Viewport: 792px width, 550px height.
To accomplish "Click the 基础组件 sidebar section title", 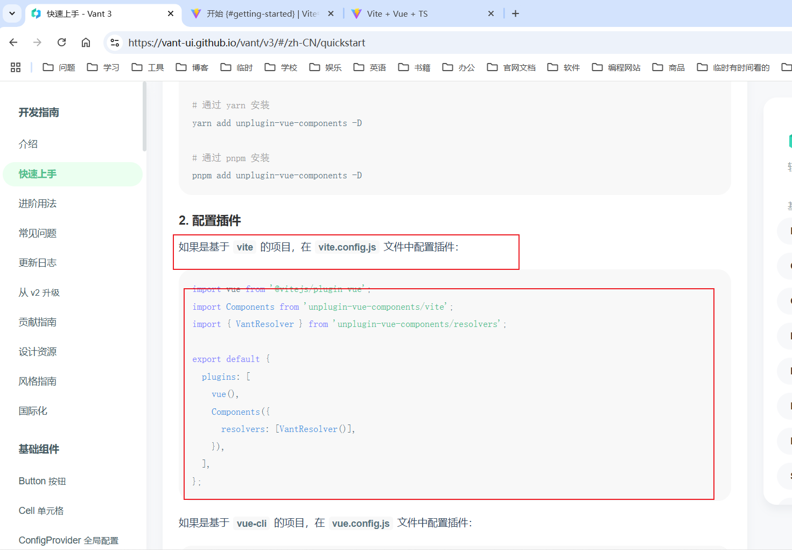I will pos(39,449).
